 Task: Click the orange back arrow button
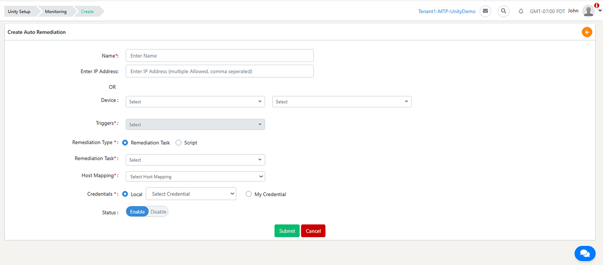click(587, 32)
